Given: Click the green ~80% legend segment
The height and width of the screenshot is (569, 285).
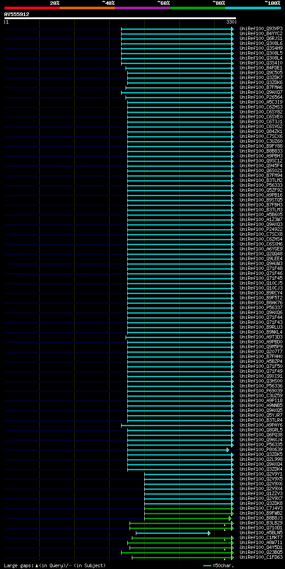Looking at the screenshot, I should point(198,8).
